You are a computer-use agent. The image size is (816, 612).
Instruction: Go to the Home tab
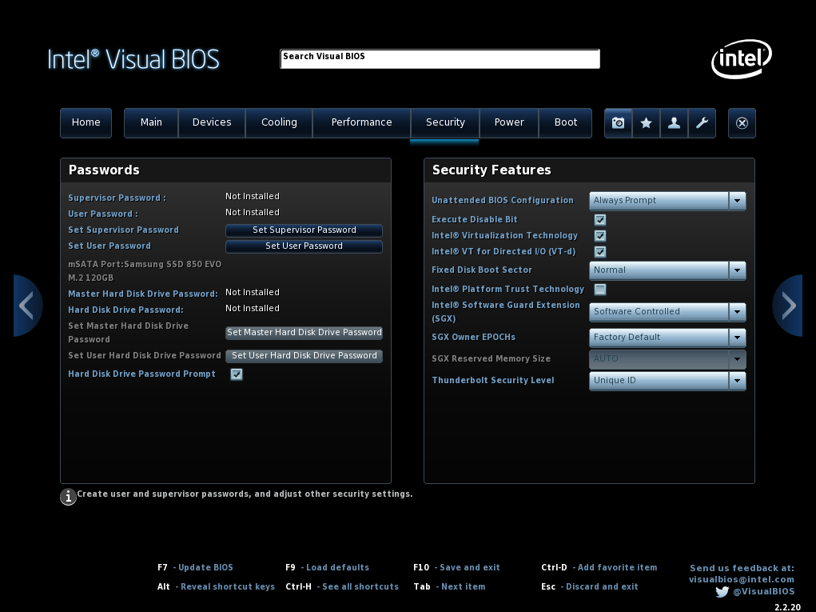pyautogui.click(x=86, y=123)
